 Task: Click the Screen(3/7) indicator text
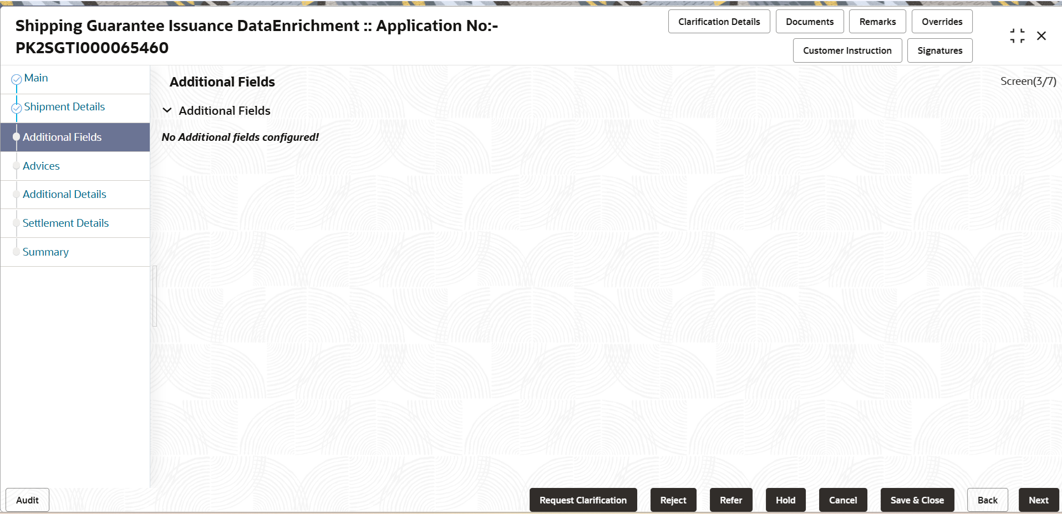pyautogui.click(x=1028, y=82)
